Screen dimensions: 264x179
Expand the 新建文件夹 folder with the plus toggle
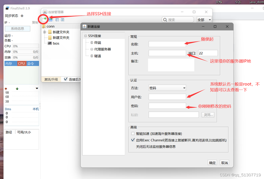[x=45, y=32]
